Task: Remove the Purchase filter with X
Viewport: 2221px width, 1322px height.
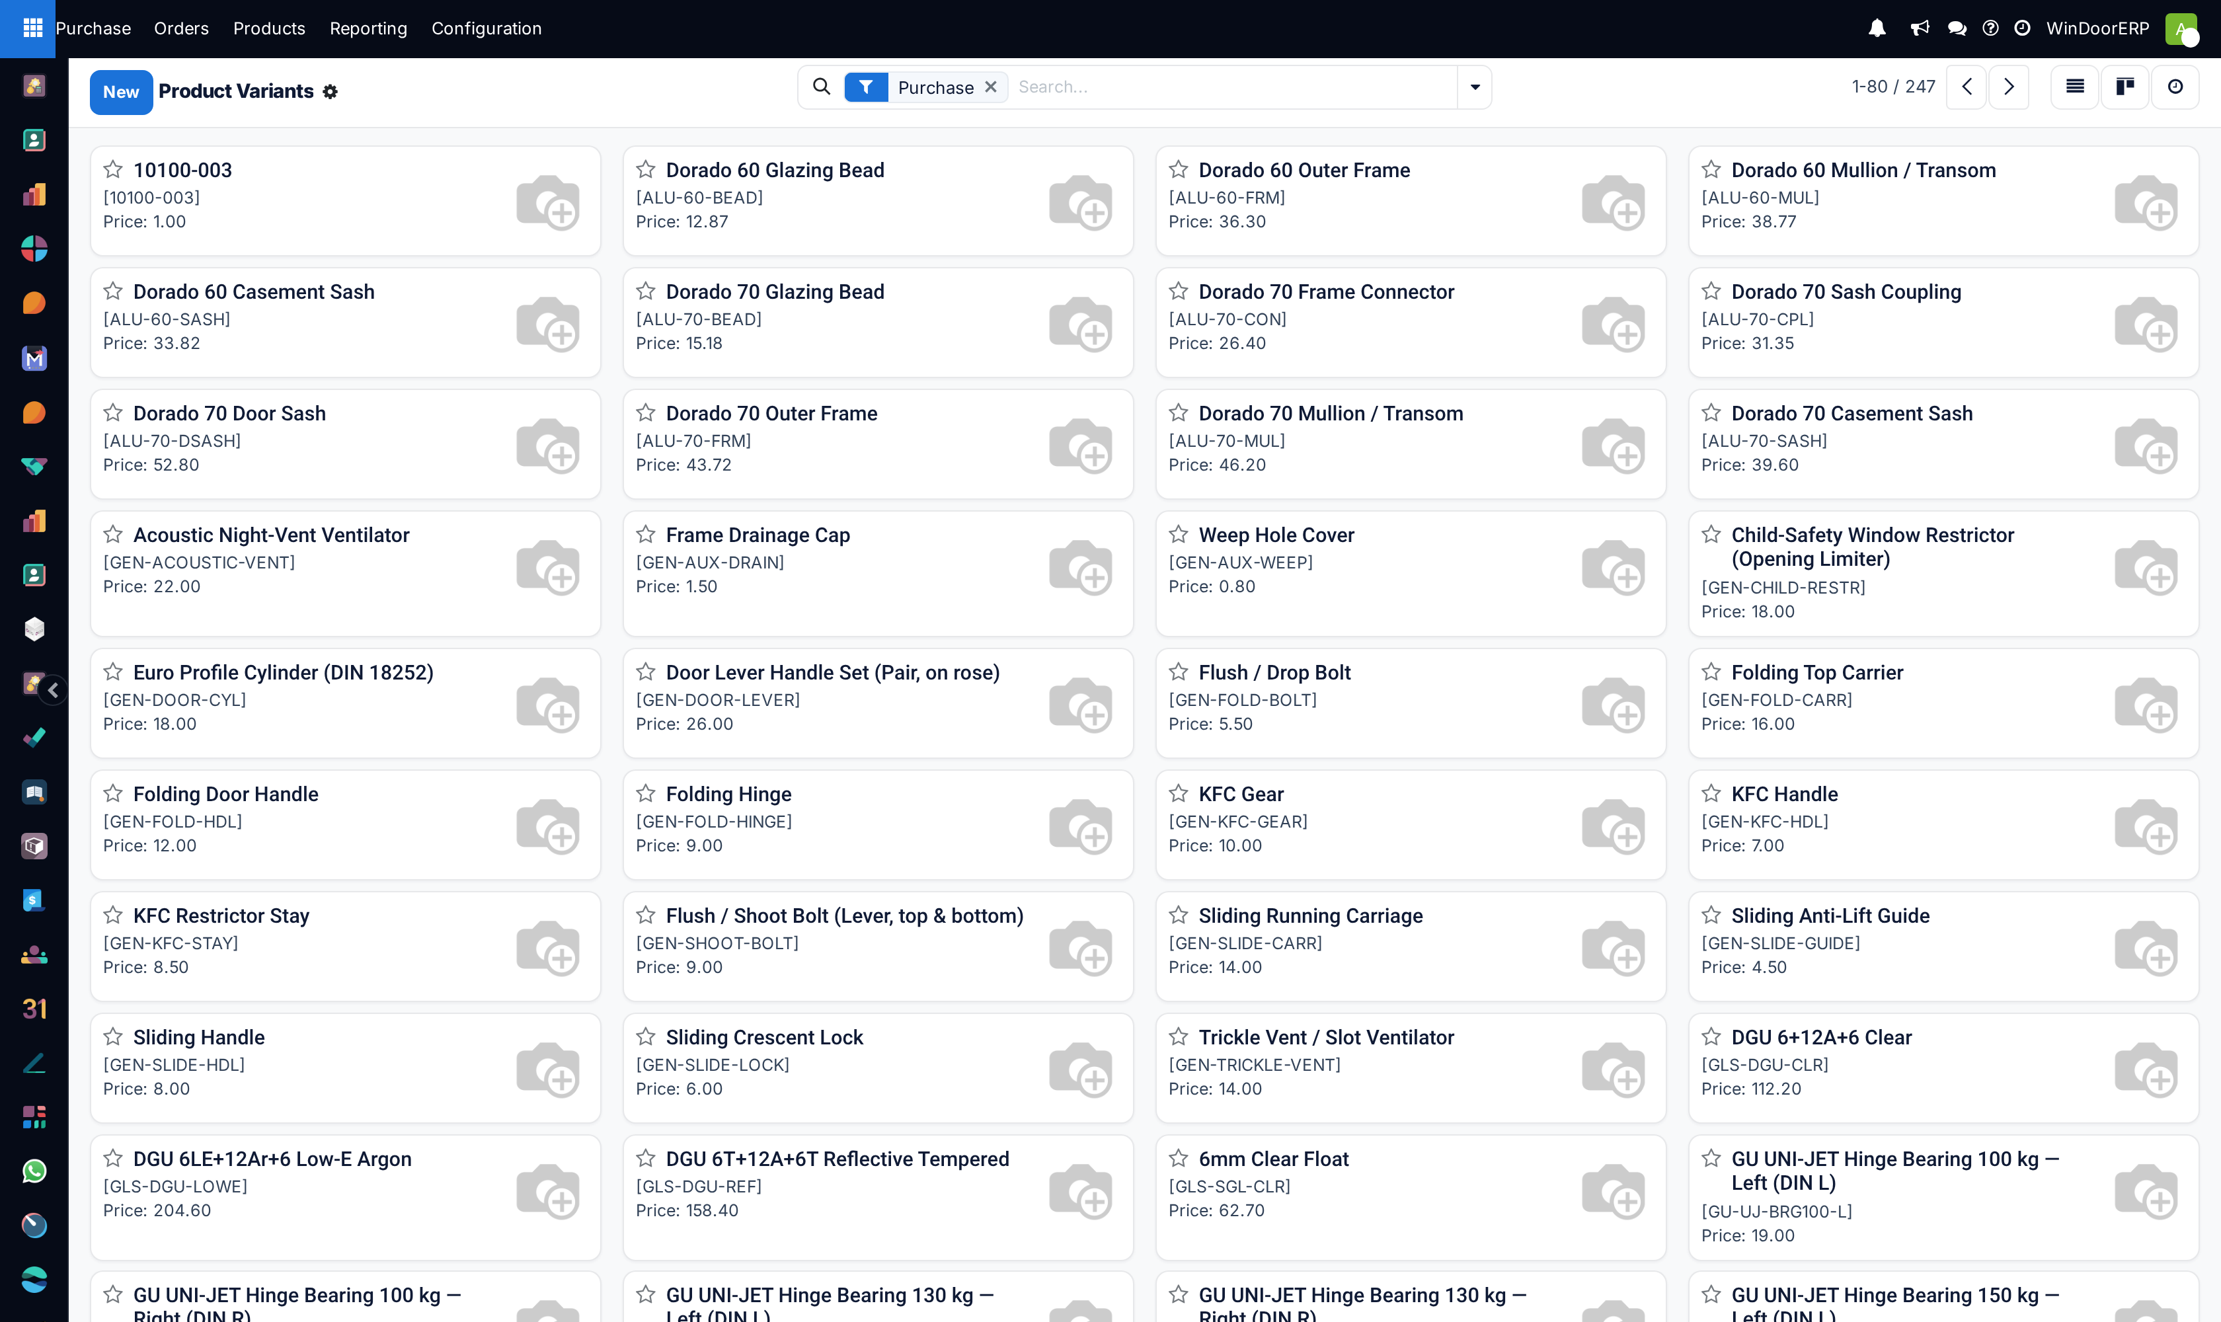Action: coord(991,87)
